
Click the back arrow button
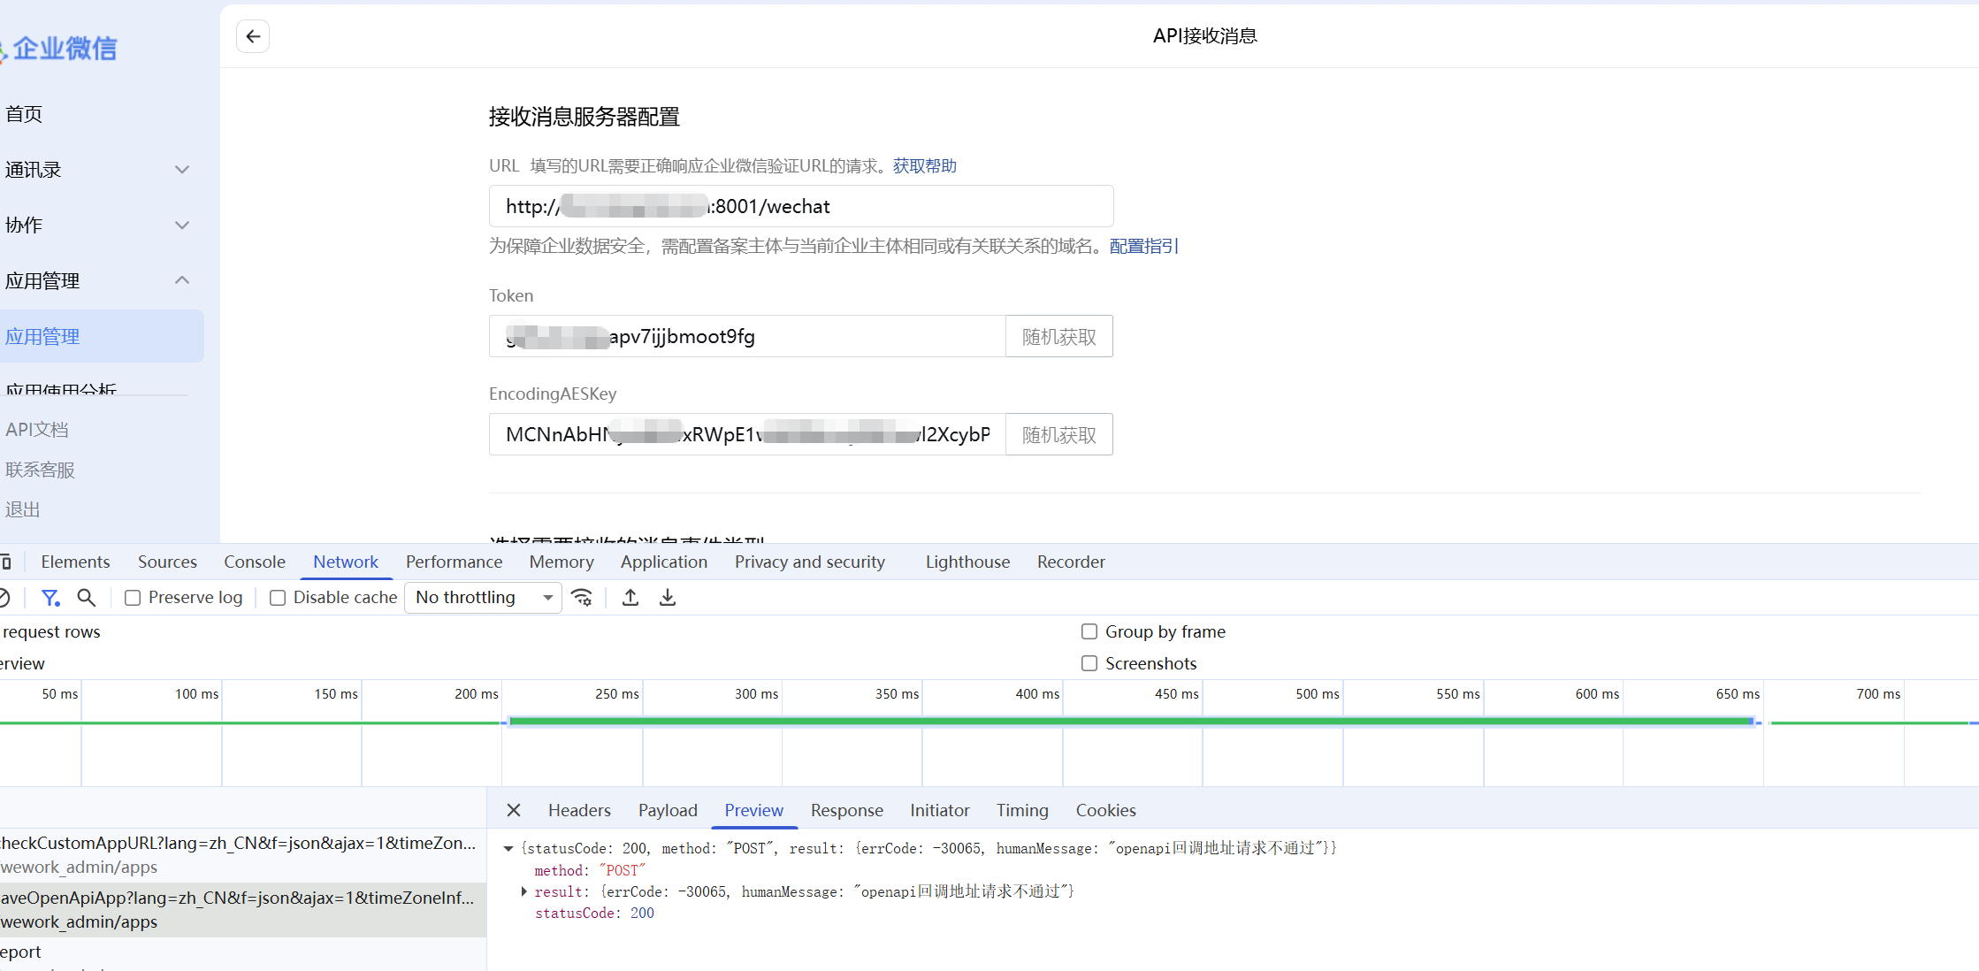point(253,36)
